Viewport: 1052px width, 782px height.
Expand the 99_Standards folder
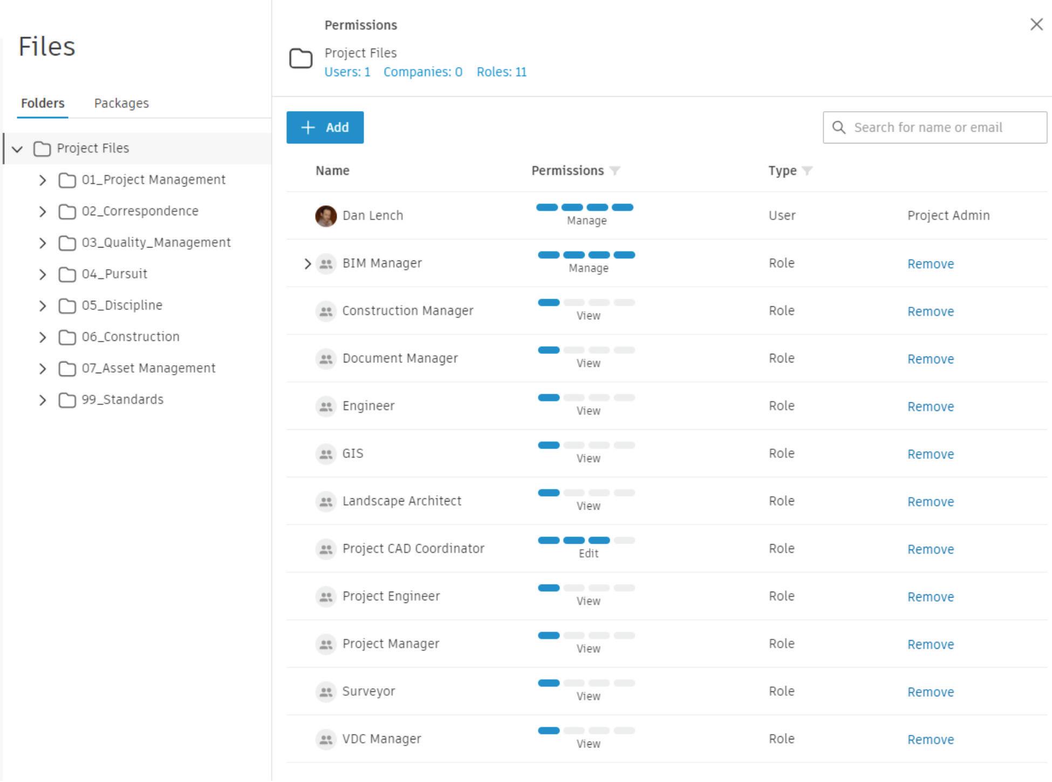click(x=43, y=400)
